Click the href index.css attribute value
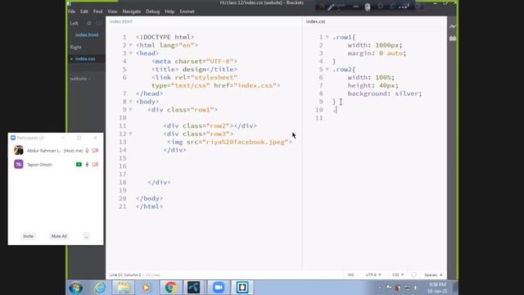 (255, 85)
